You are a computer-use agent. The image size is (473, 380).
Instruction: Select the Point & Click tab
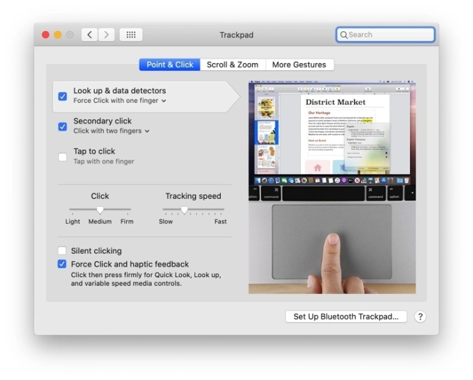169,64
